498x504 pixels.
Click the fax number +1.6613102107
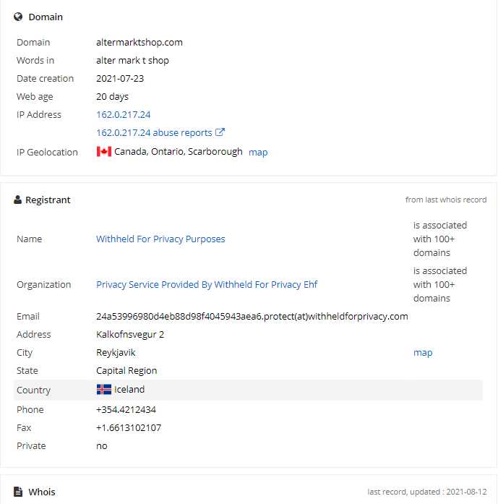(129, 428)
